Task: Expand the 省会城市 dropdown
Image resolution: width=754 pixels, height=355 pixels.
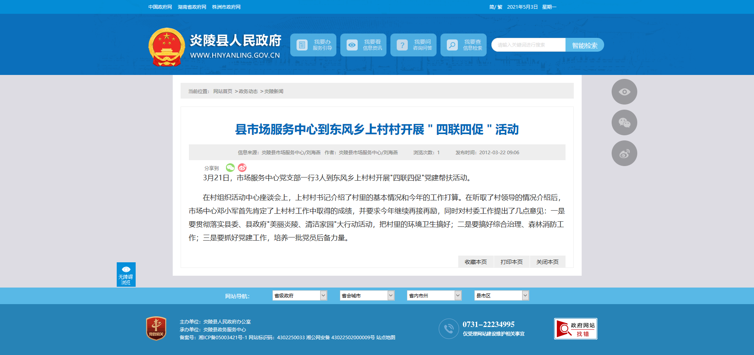Action: coord(367,295)
